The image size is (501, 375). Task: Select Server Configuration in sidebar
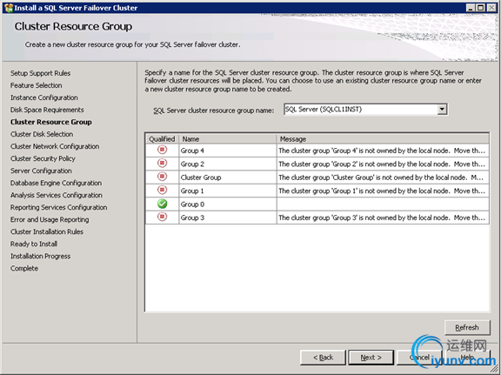coord(41,171)
